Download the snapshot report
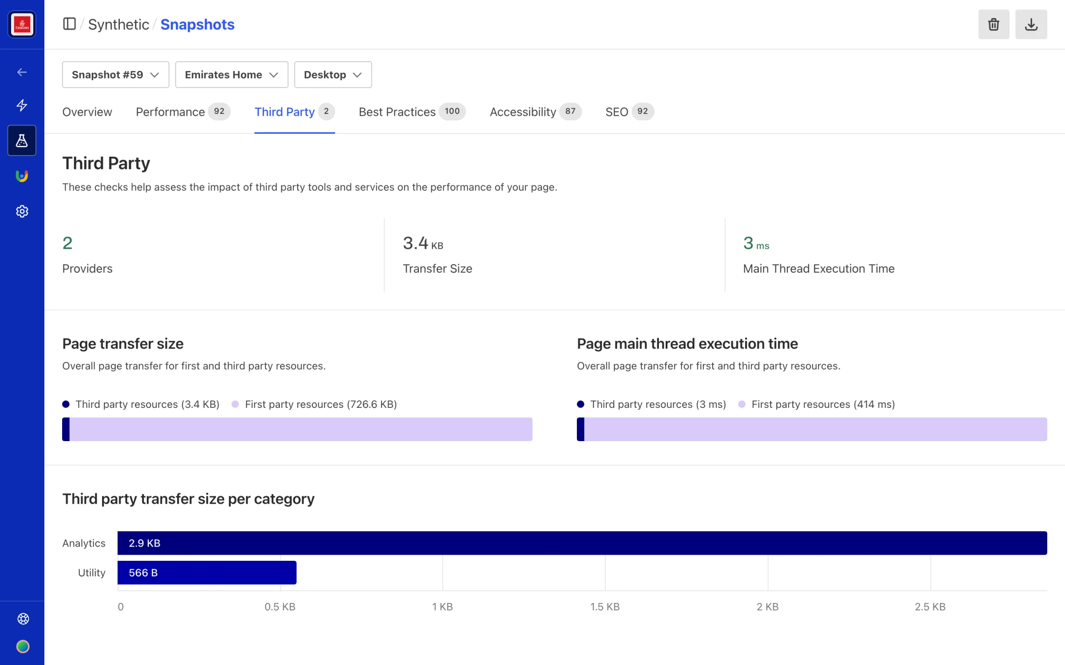1065x665 pixels. [1031, 24]
